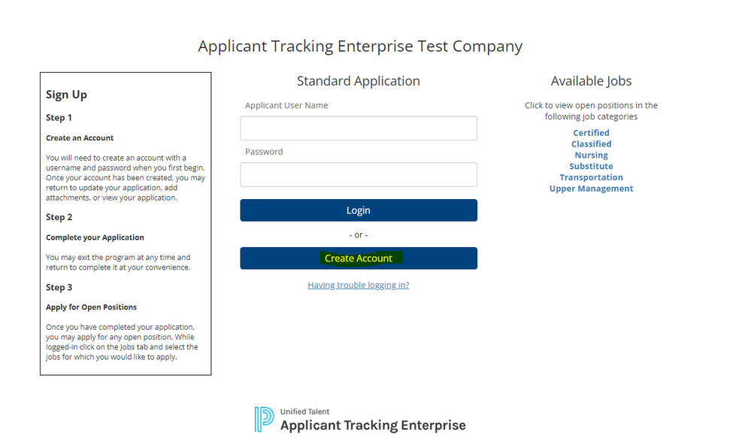The height and width of the screenshot is (438, 751).
Task: Click the Applicant User Name field
Action: [359, 128]
